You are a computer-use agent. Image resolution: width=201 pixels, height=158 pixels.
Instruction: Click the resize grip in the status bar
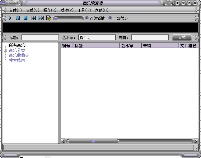pos(196,148)
